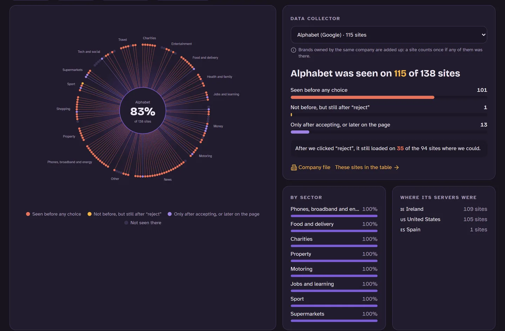Click the 'Spain' server location row
Viewport: 505px width, 331px height.
point(444,229)
